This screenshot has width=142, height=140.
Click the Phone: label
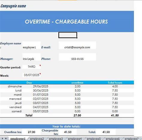click(46, 59)
